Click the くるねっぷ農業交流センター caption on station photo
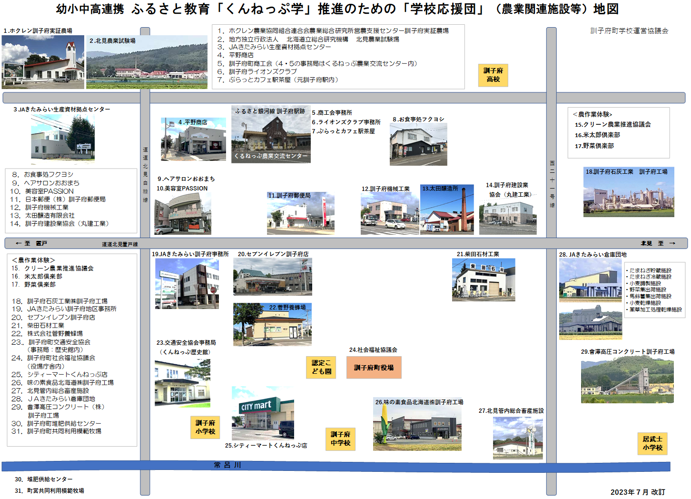The width and height of the screenshot is (691, 499). pyautogui.click(x=271, y=156)
